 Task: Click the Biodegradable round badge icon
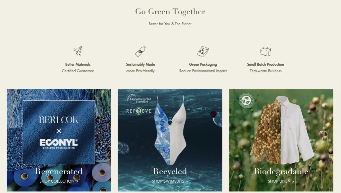click(x=246, y=100)
